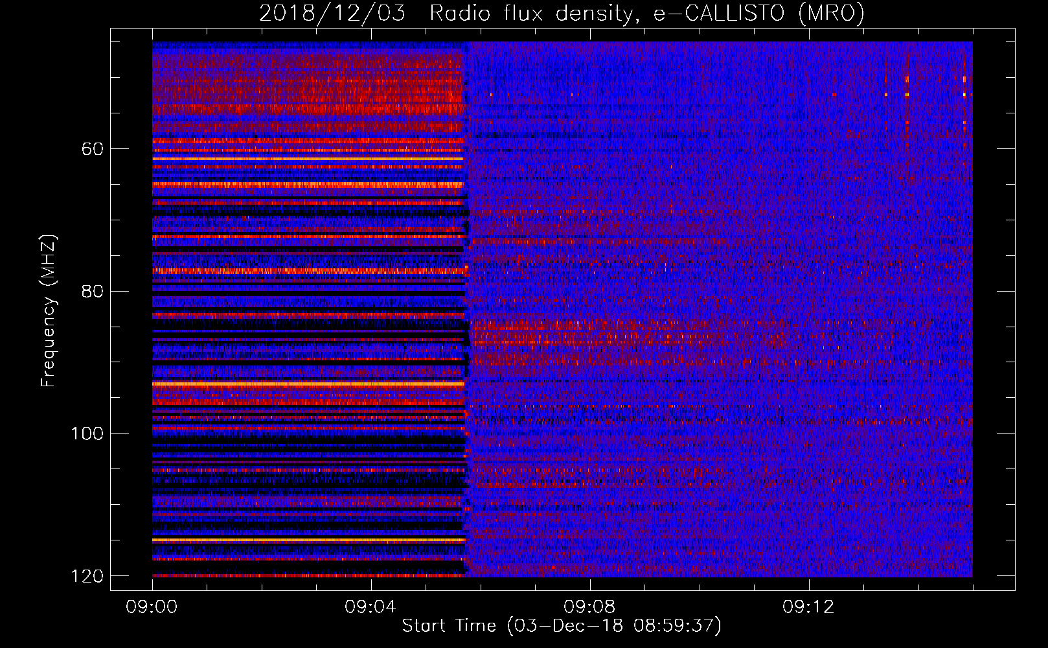Click the plot title '2018/12/03 Radio flux density, e-CALLISTO (MRO)'
The width and height of the screenshot is (1048, 648).
pos(562,13)
